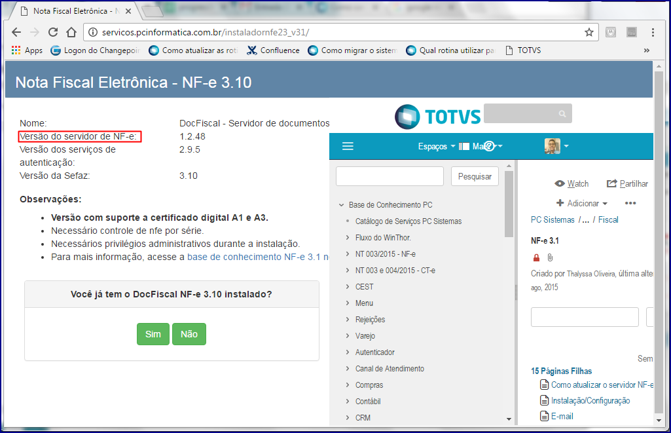
Task: Open the Fiscal breadcrumb link
Action: (x=608, y=219)
